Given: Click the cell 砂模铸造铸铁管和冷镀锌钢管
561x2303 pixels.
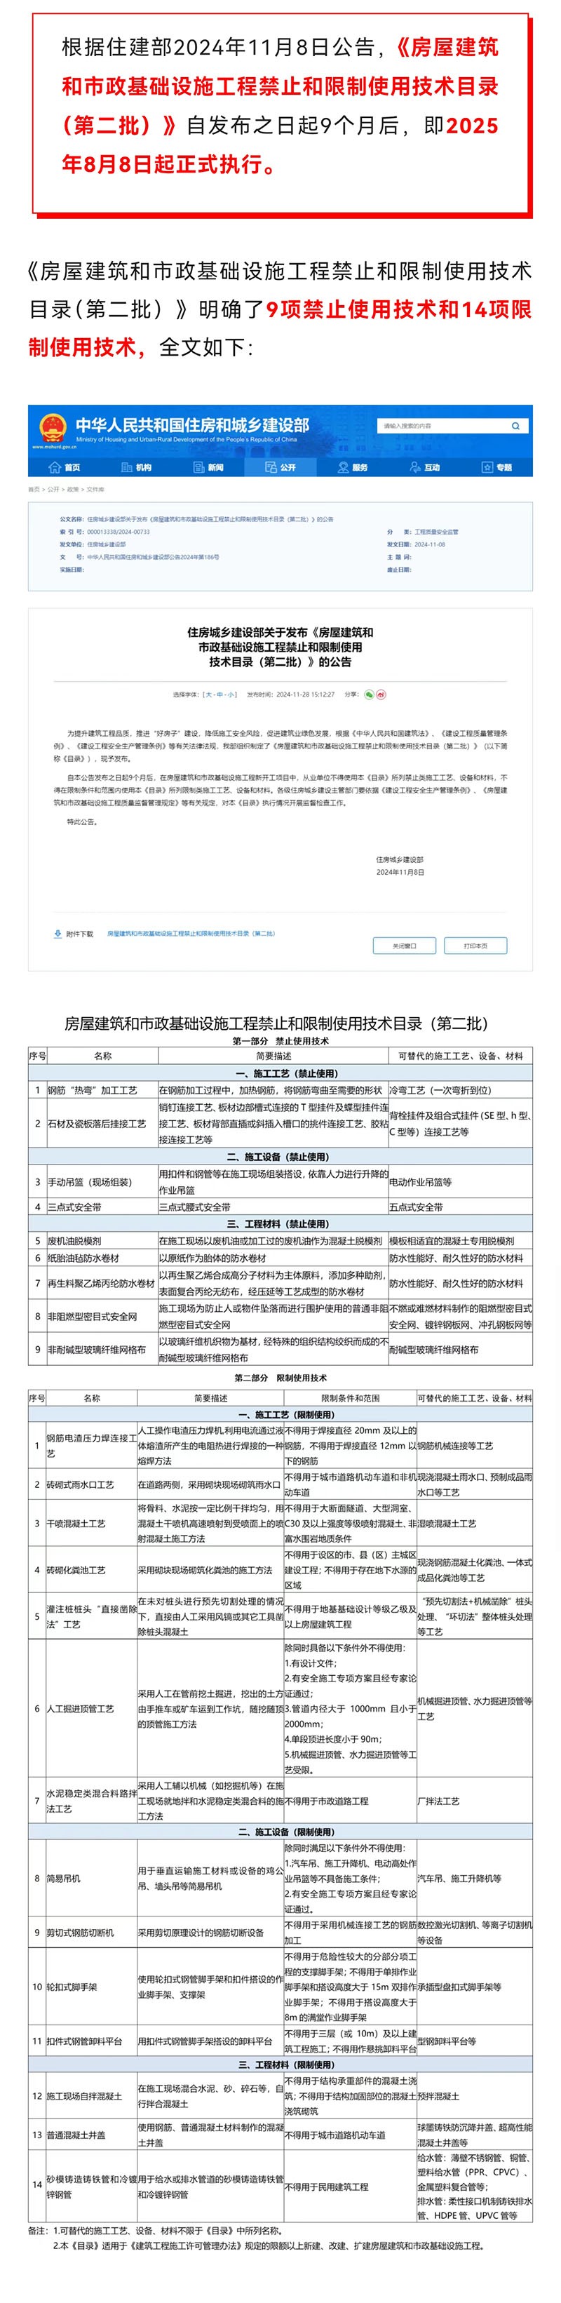Looking at the screenshot, I should pyautogui.click(x=91, y=2186).
